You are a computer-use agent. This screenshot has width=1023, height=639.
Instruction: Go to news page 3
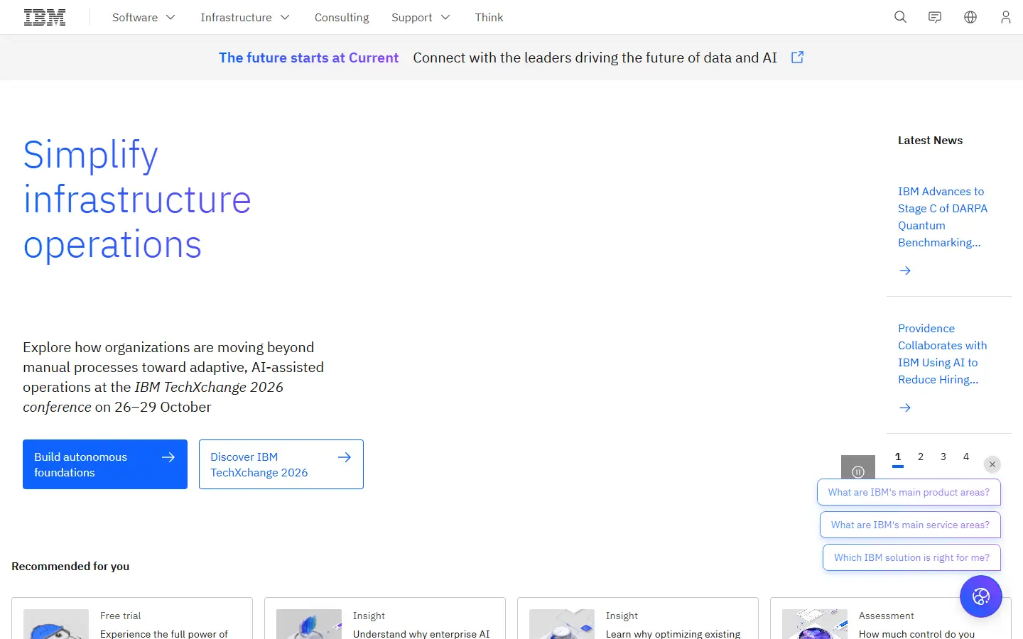click(x=943, y=457)
